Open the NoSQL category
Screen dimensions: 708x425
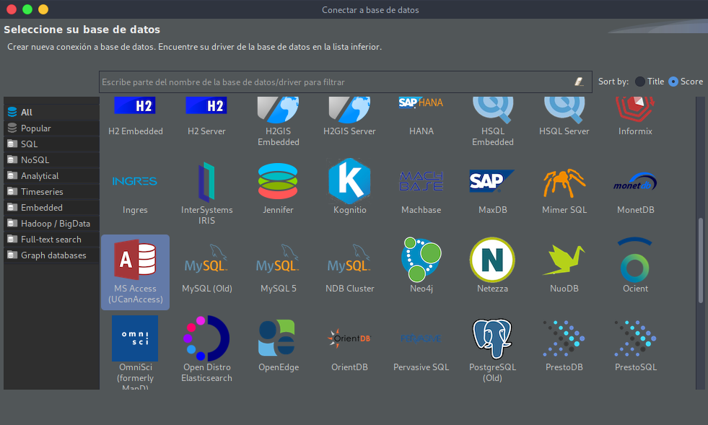pyautogui.click(x=51, y=160)
